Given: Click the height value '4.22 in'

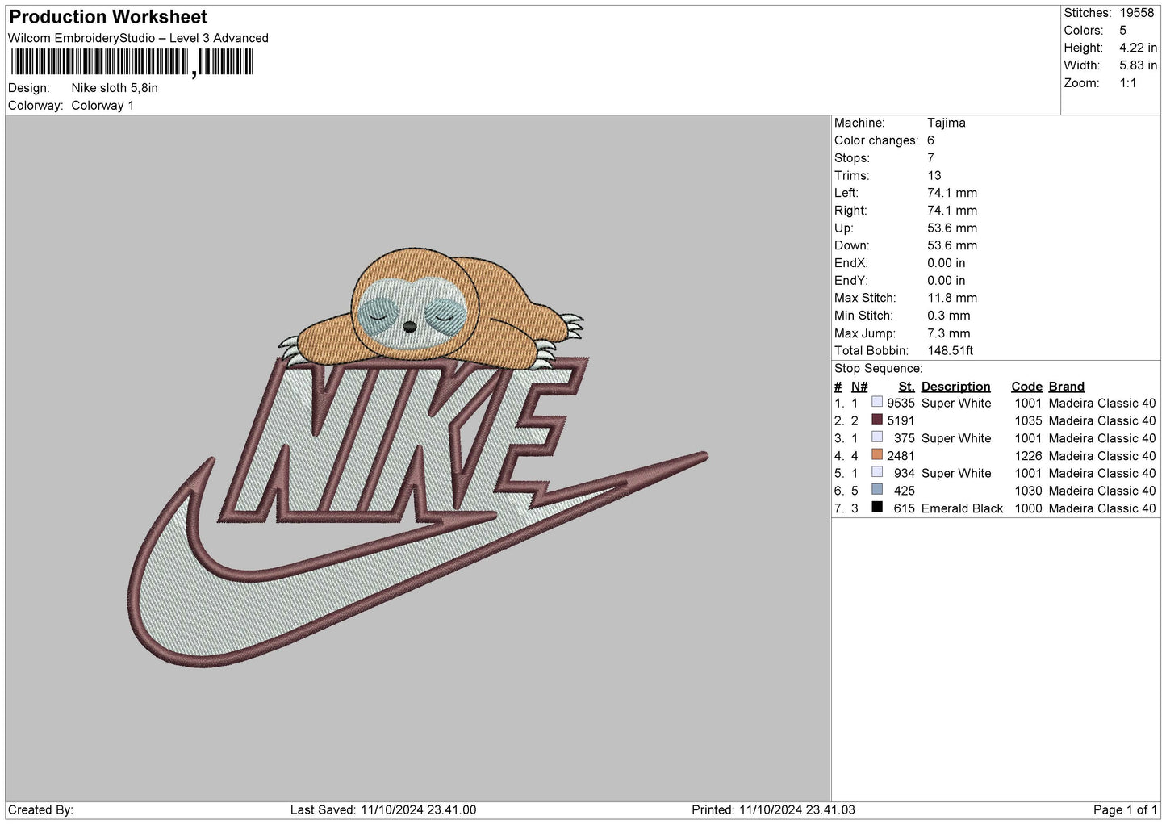Looking at the screenshot, I should point(1138,48).
